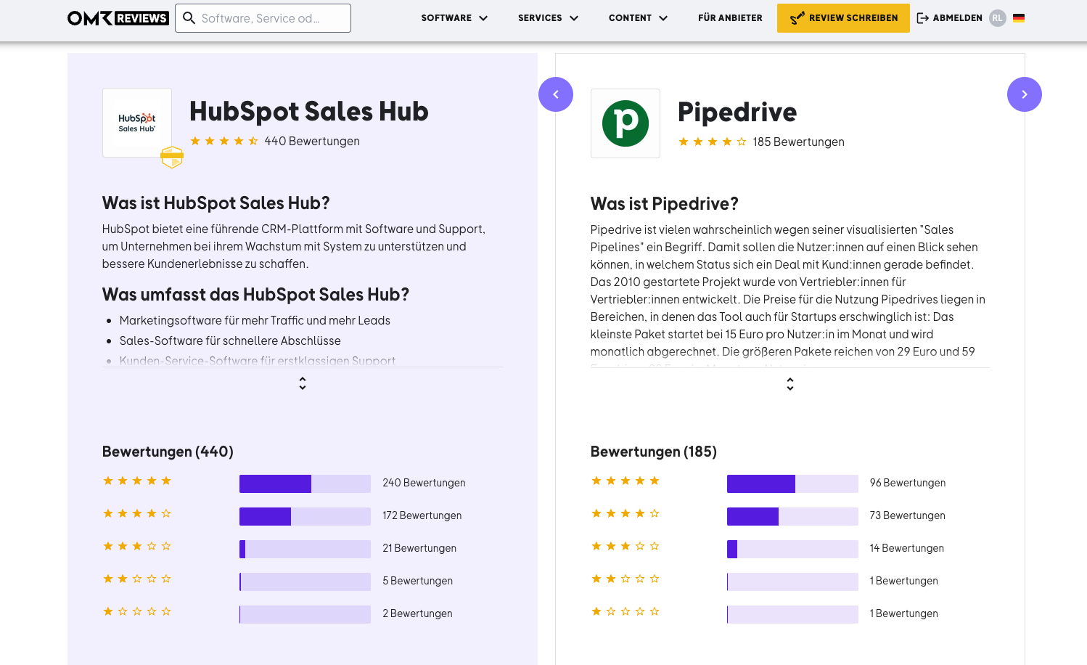
Task: View 440 Bewertungen for HubSpot
Action: click(x=312, y=141)
